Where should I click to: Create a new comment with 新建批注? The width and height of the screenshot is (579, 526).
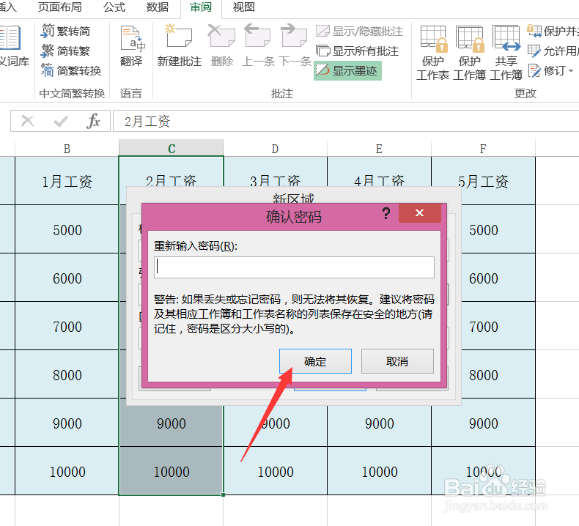[179, 46]
